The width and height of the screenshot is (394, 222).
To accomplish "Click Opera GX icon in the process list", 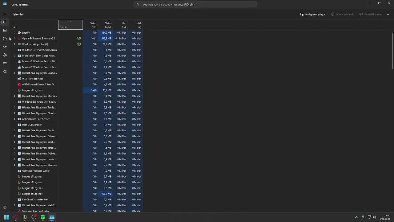I will click(19, 39).
